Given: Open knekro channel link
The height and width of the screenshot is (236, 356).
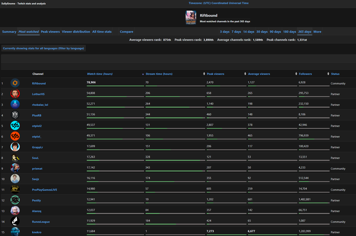Looking at the screenshot, I should (37, 232).
